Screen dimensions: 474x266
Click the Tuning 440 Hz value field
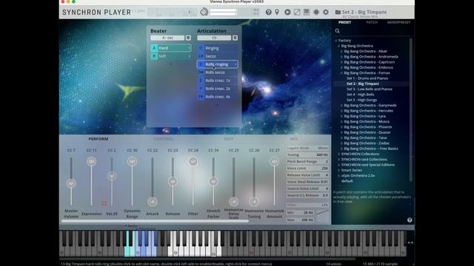pos(307,154)
